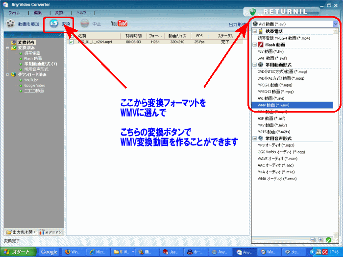Select WAVE オーディオ (*.wav) format
Image resolution: width=343 pixels, height=257 pixels.
277,159
